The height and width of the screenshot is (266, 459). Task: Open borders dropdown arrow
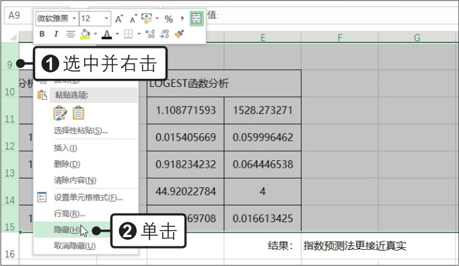[139, 34]
